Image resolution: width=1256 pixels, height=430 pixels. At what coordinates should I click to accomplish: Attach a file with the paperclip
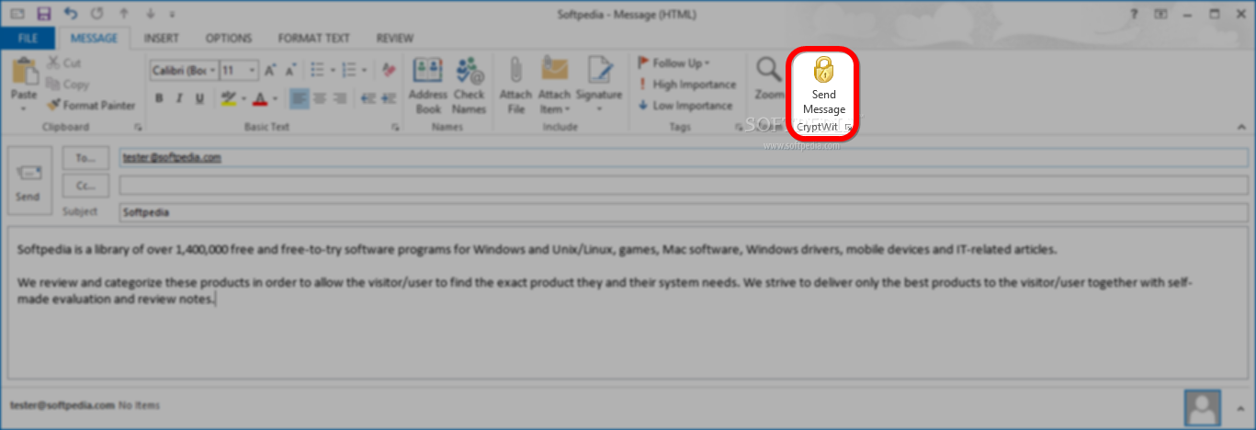tap(516, 85)
